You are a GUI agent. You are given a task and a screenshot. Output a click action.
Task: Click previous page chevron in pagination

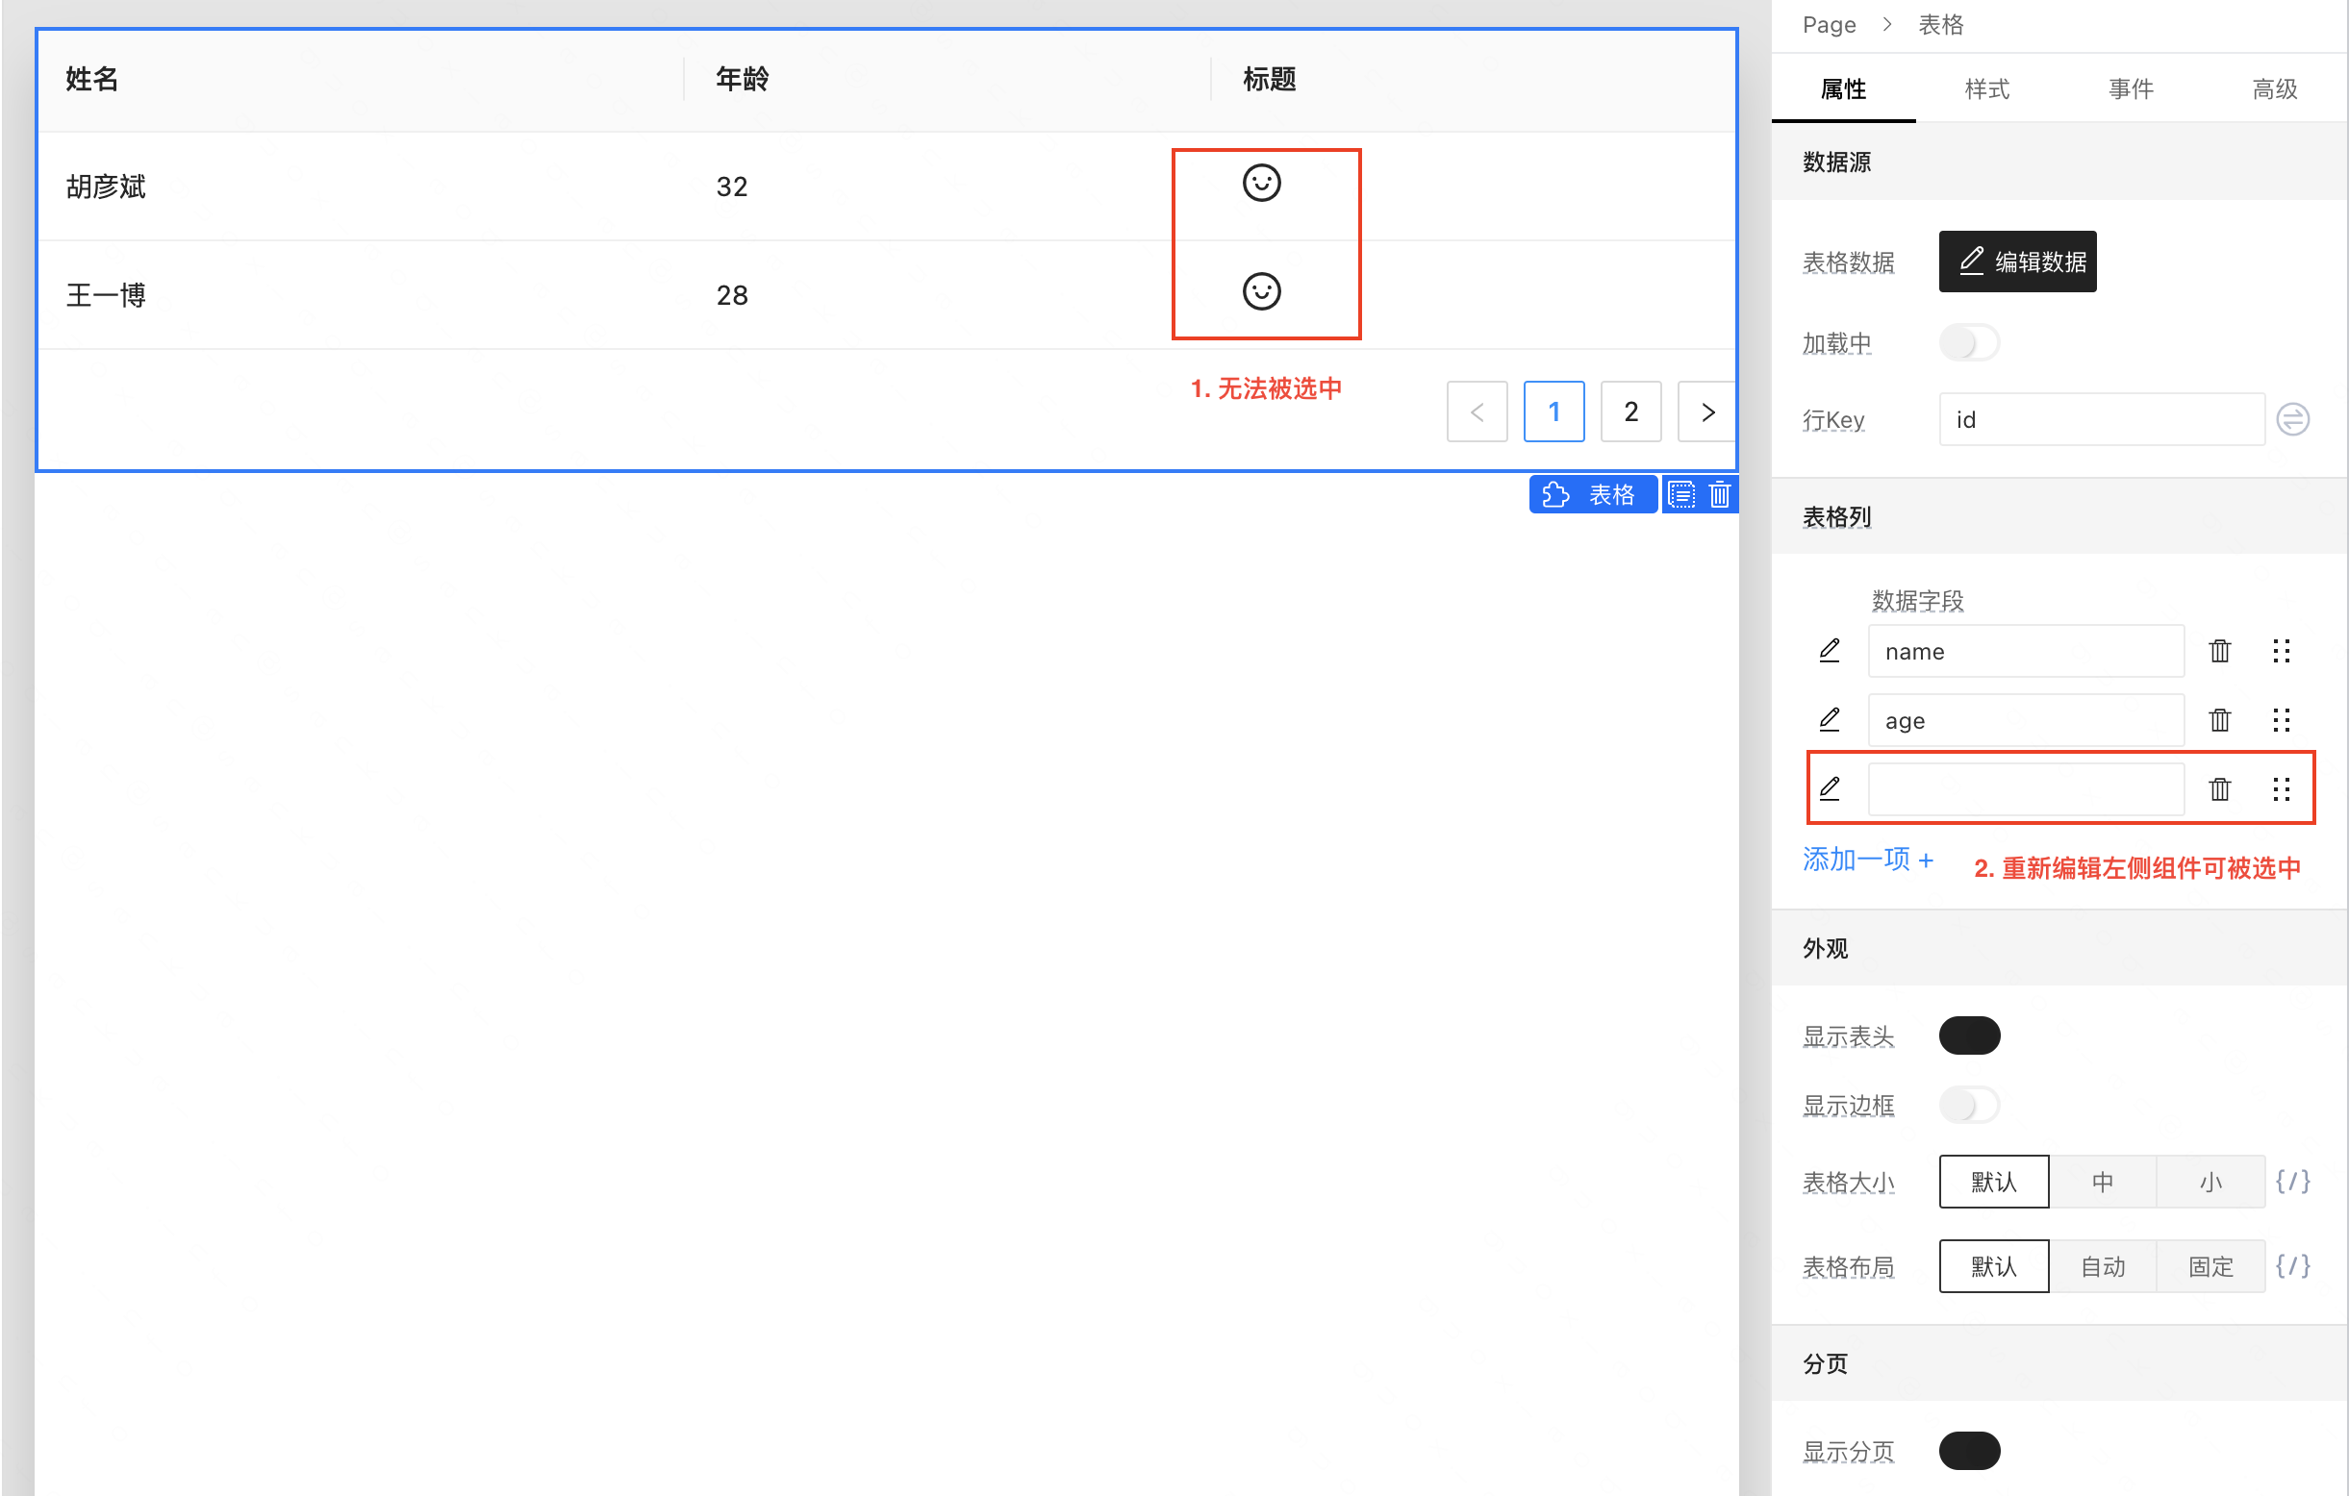coord(1477,411)
